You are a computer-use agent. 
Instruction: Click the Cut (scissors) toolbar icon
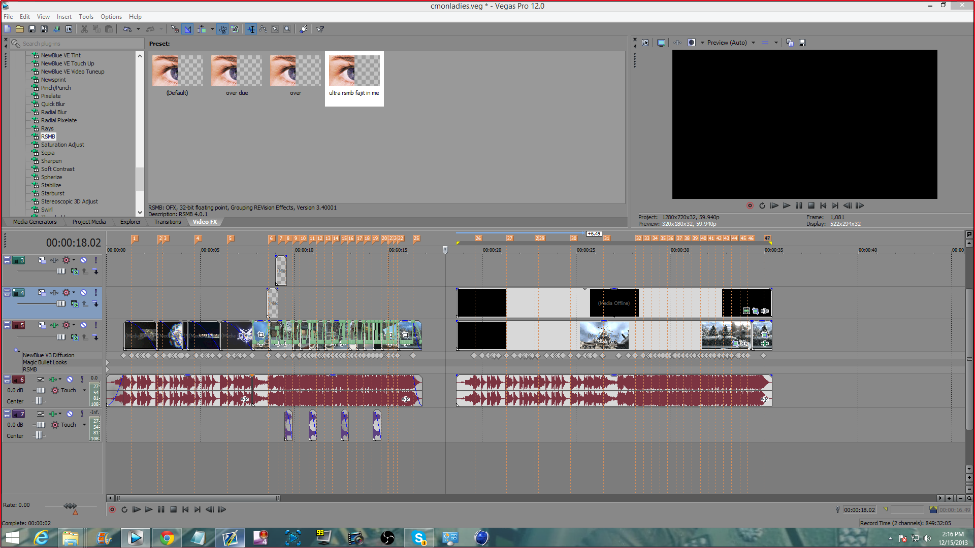[x=84, y=29]
